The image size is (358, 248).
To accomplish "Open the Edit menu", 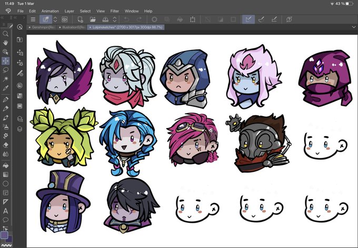I will click(32, 11).
